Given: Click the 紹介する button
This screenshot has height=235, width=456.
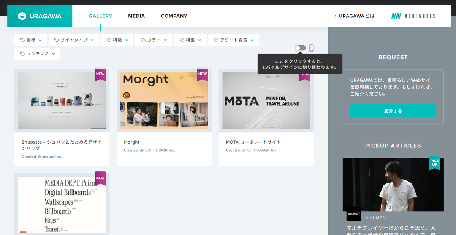Looking at the screenshot, I should (393, 111).
